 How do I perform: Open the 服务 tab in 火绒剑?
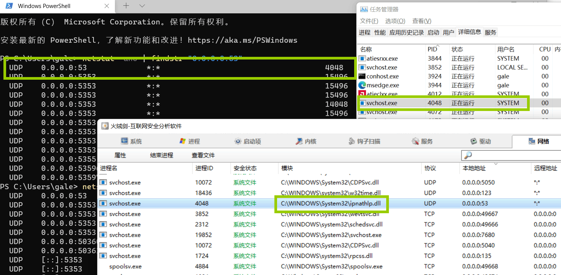(x=422, y=141)
